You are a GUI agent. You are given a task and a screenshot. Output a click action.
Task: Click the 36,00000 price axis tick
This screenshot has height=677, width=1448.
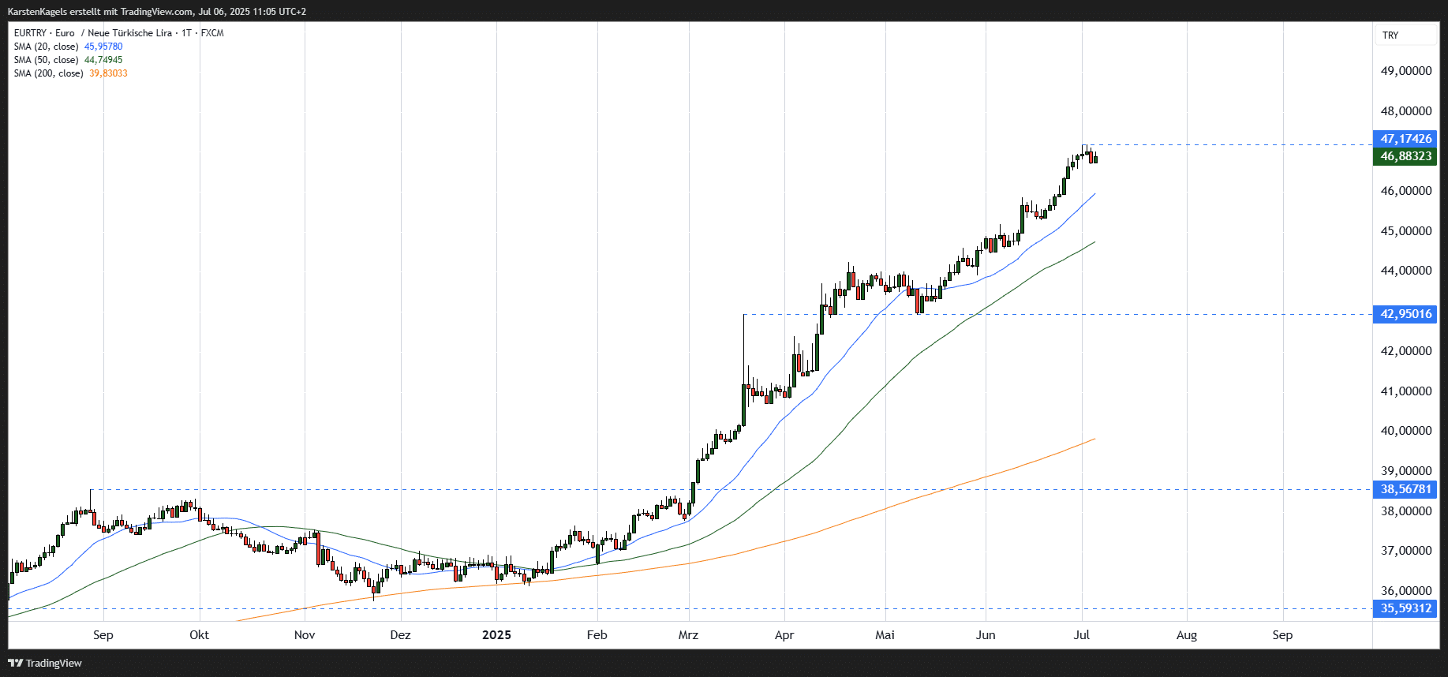pyautogui.click(x=1406, y=591)
